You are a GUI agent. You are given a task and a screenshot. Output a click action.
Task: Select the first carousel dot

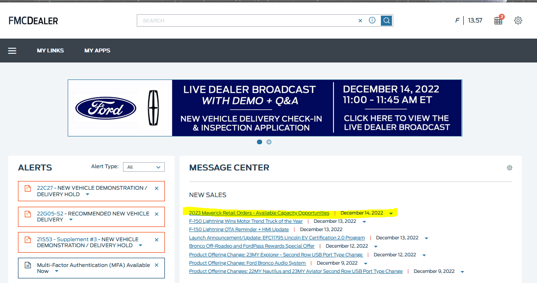[260, 142]
